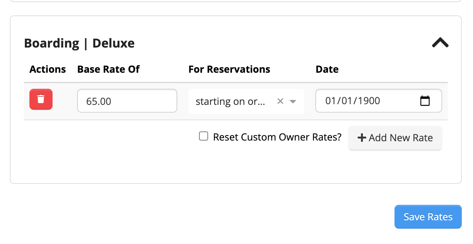Click the Base Rate Of field showing 65.00
The height and width of the screenshot is (244, 473).
pyautogui.click(x=127, y=101)
